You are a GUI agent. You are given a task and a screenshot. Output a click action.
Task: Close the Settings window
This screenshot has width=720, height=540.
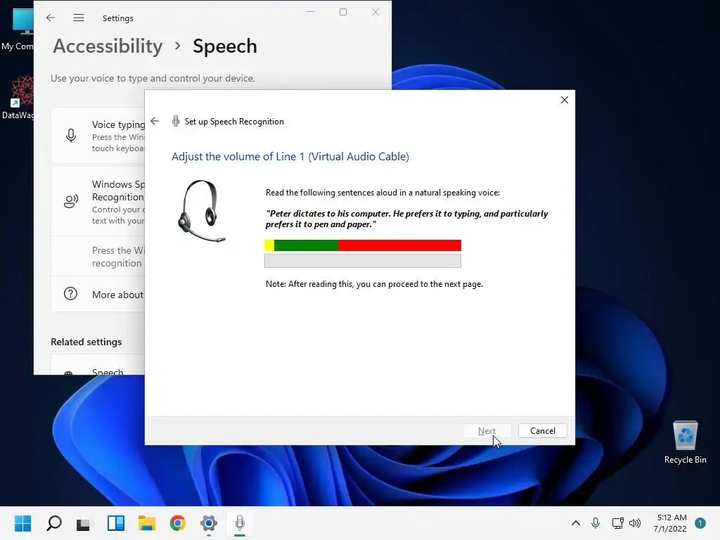point(375,12)
